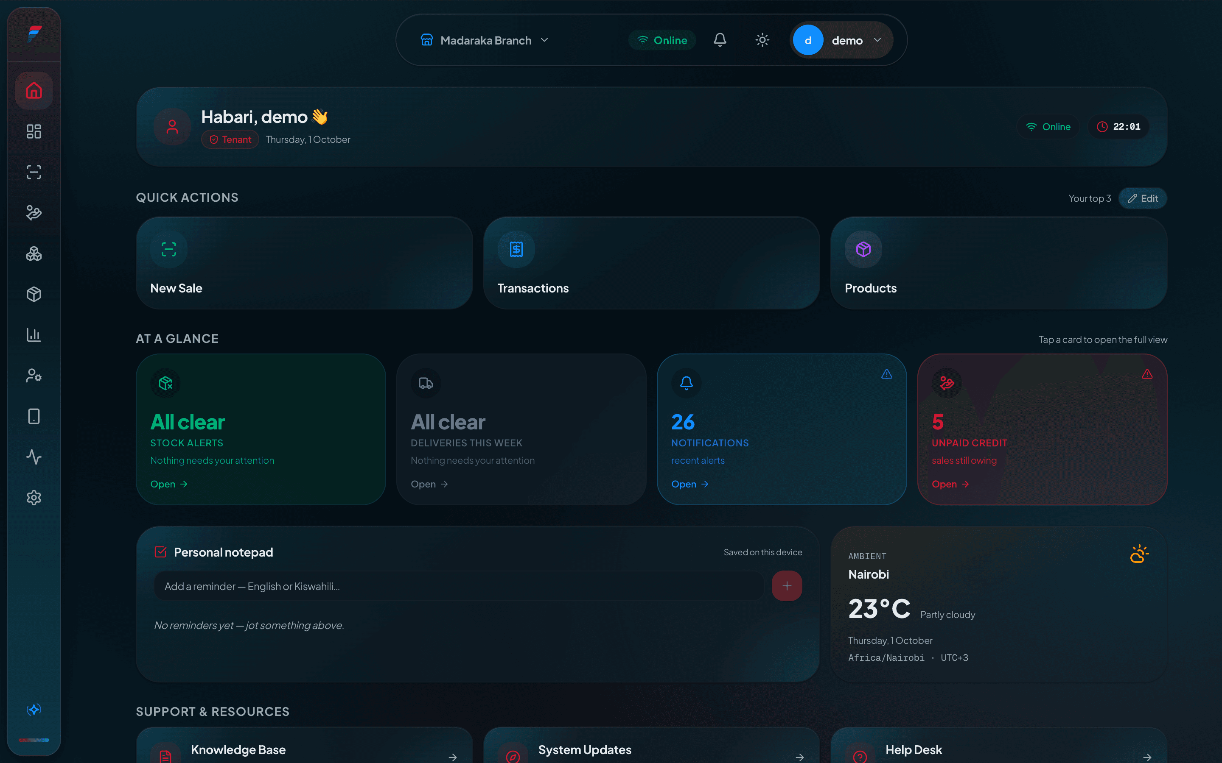Click the Tenant role badge
1222x763 pixels.
pos(230,139)
